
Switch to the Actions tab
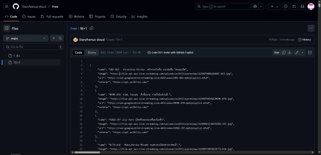76,17
